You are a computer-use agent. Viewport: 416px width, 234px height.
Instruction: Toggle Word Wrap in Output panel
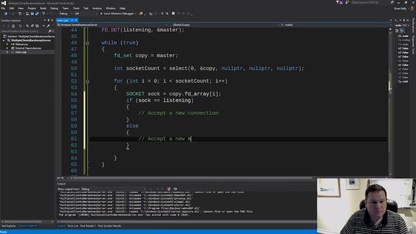click(x=175, y=189)
